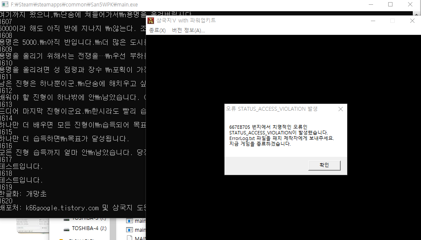Click the 삼국지 V PK title bar icon
The height and width of the screenshot is (240, 421).
click(151, 21)
